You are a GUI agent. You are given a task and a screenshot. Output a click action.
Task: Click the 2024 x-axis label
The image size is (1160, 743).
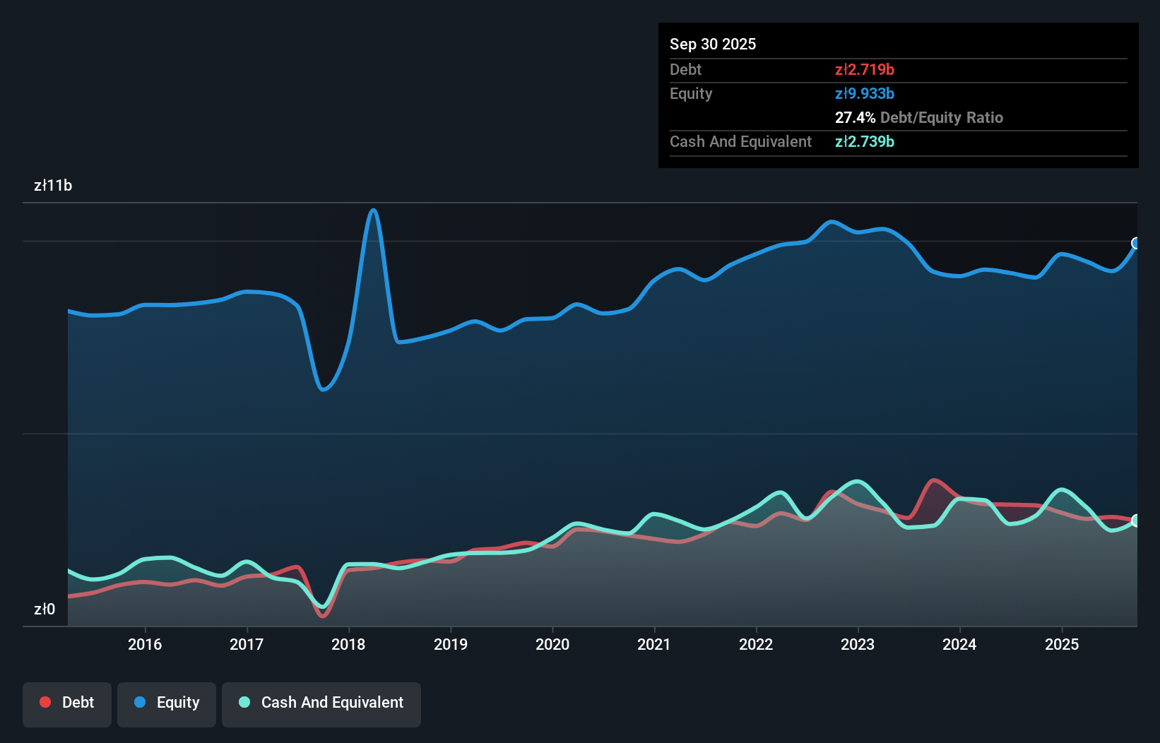pos(959,644)
